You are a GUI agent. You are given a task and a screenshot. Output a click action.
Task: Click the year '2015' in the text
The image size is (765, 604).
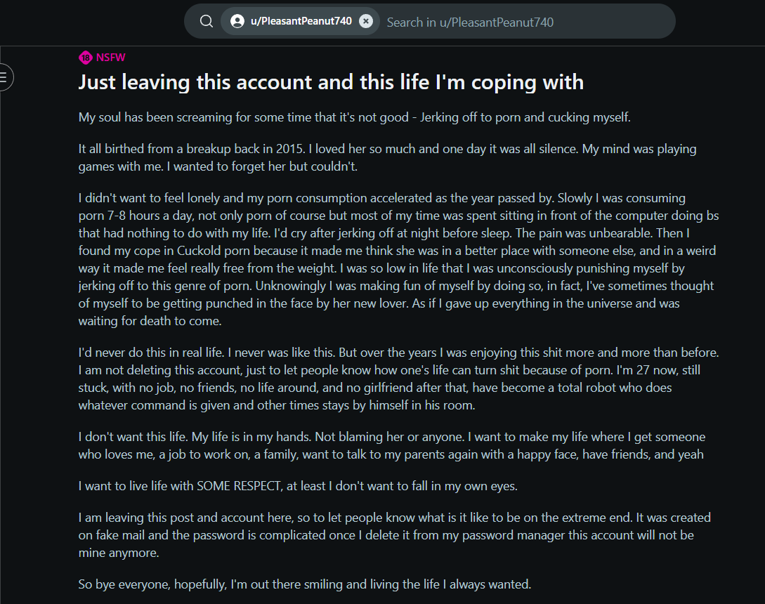[x=290, y=149]
